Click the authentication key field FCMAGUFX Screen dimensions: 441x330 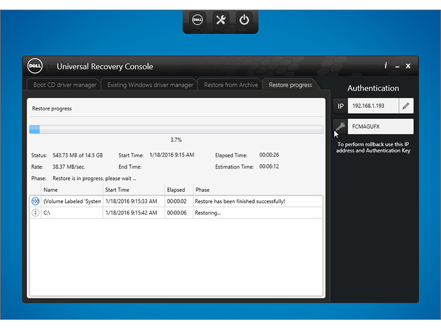click(380, 127)
